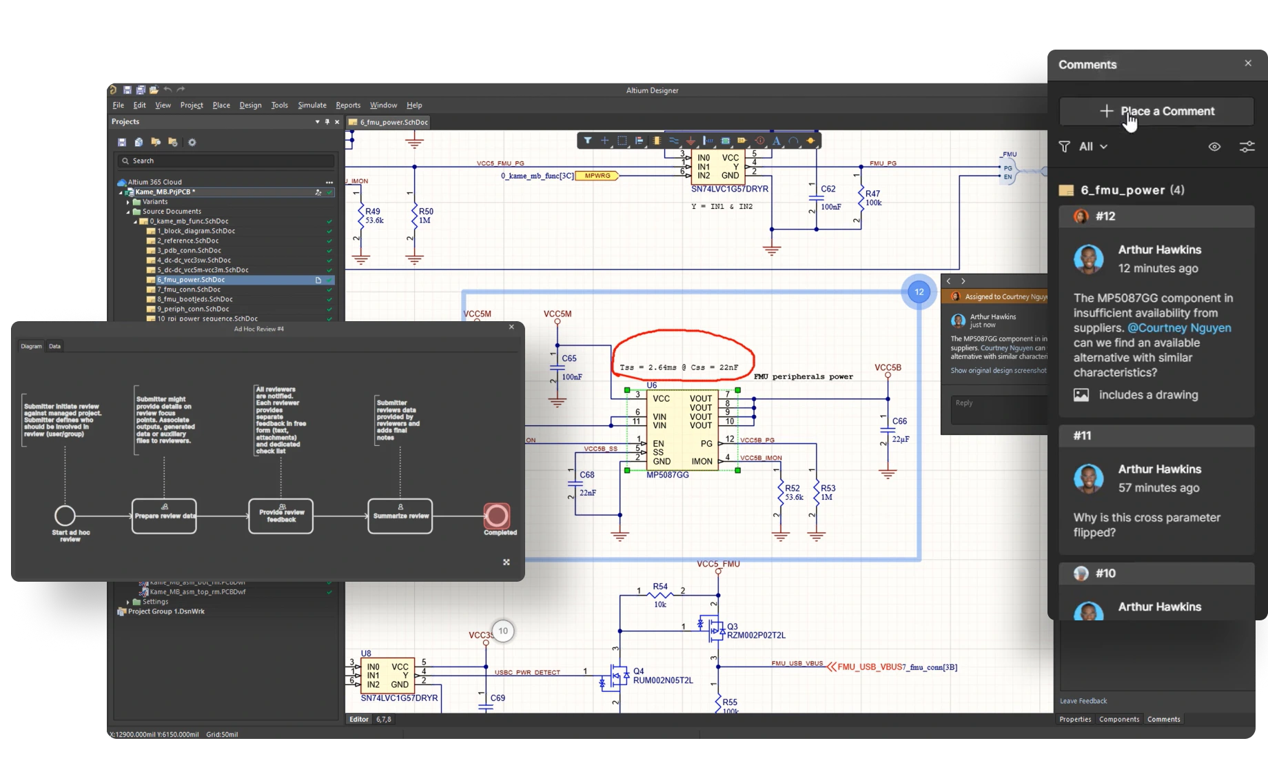Image resolution: width=1268 pixels, height=783 pixels.
Task: Open Comments panel settings sliders icon
Action: pos(1247,147)
